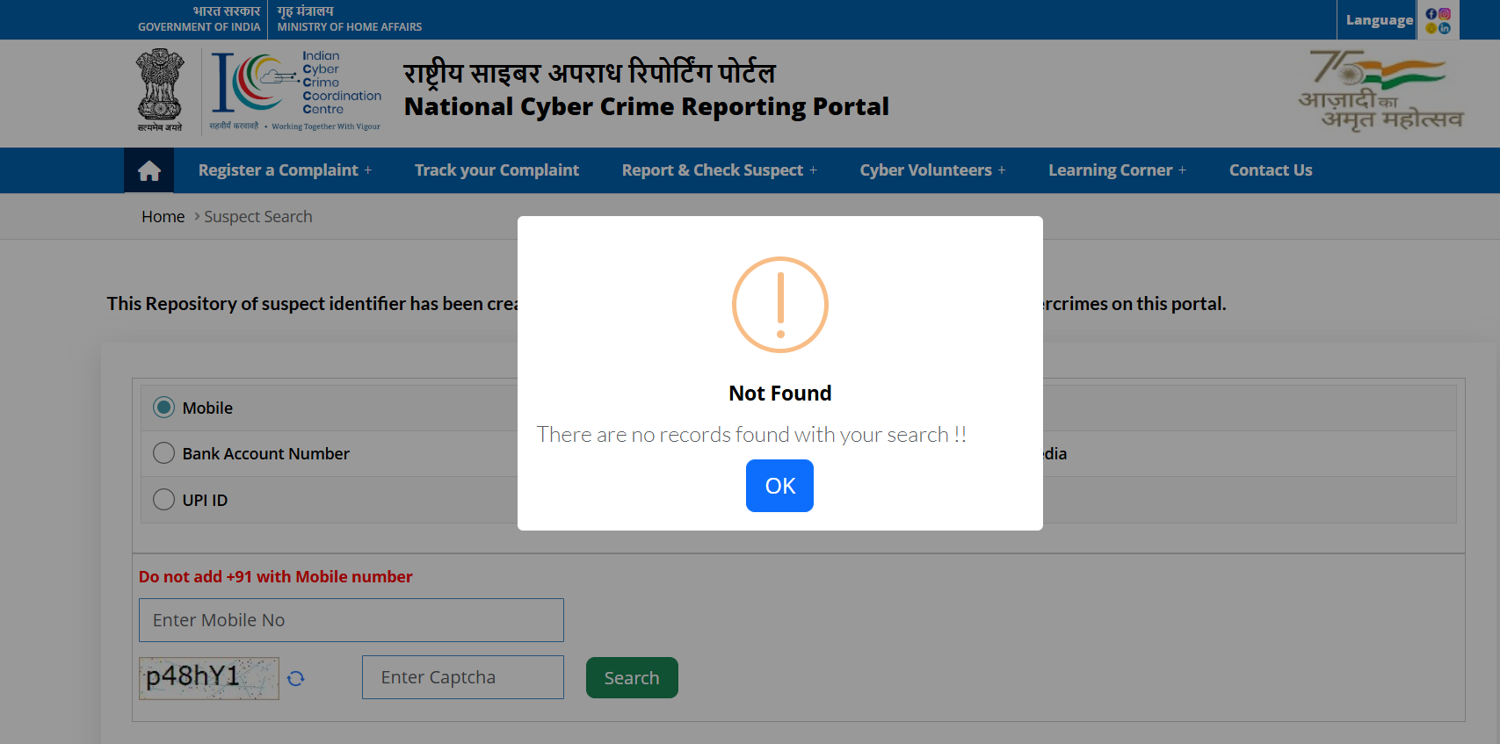Click the Azadi Ka Amrit Mahotsav logo
The height and width of the screenshot is (744, 1500).
point(1380,91)
